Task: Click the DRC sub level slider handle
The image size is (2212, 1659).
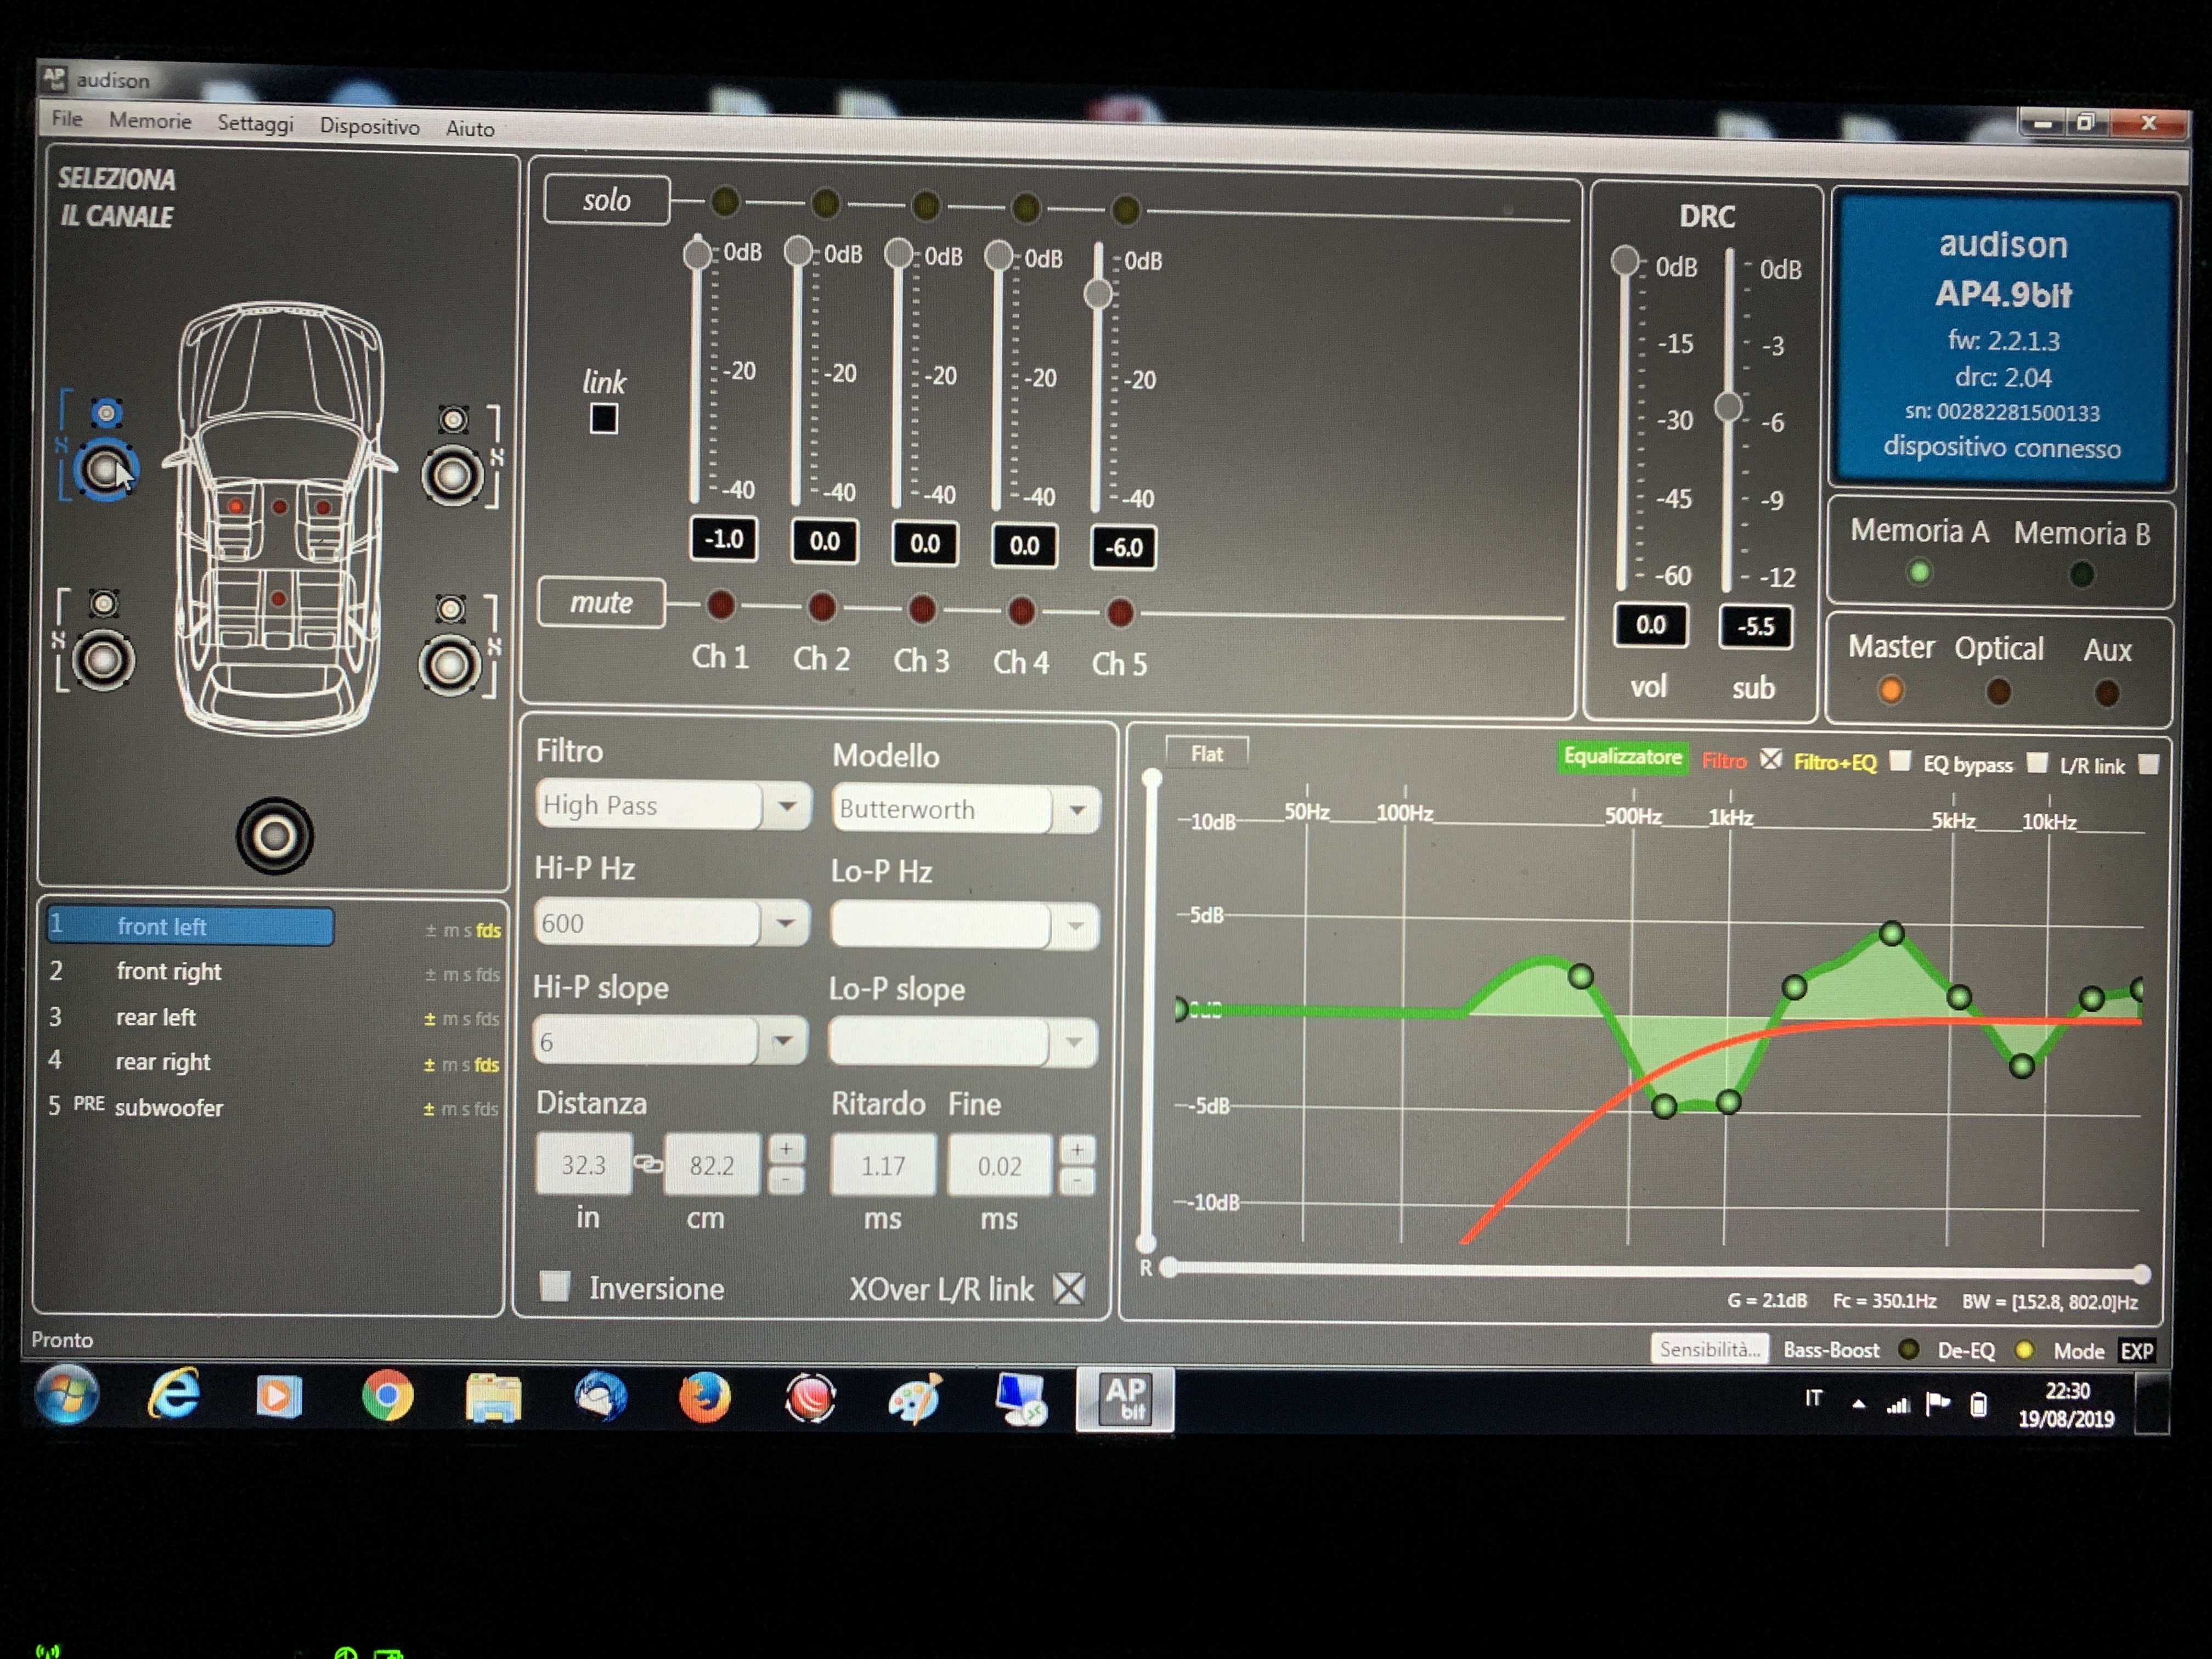Action: pos(1728,406)
